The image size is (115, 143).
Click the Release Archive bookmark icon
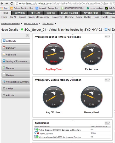11,8
